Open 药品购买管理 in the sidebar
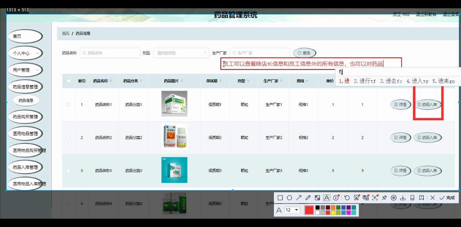461x227 pixels. tap(25, 117)
